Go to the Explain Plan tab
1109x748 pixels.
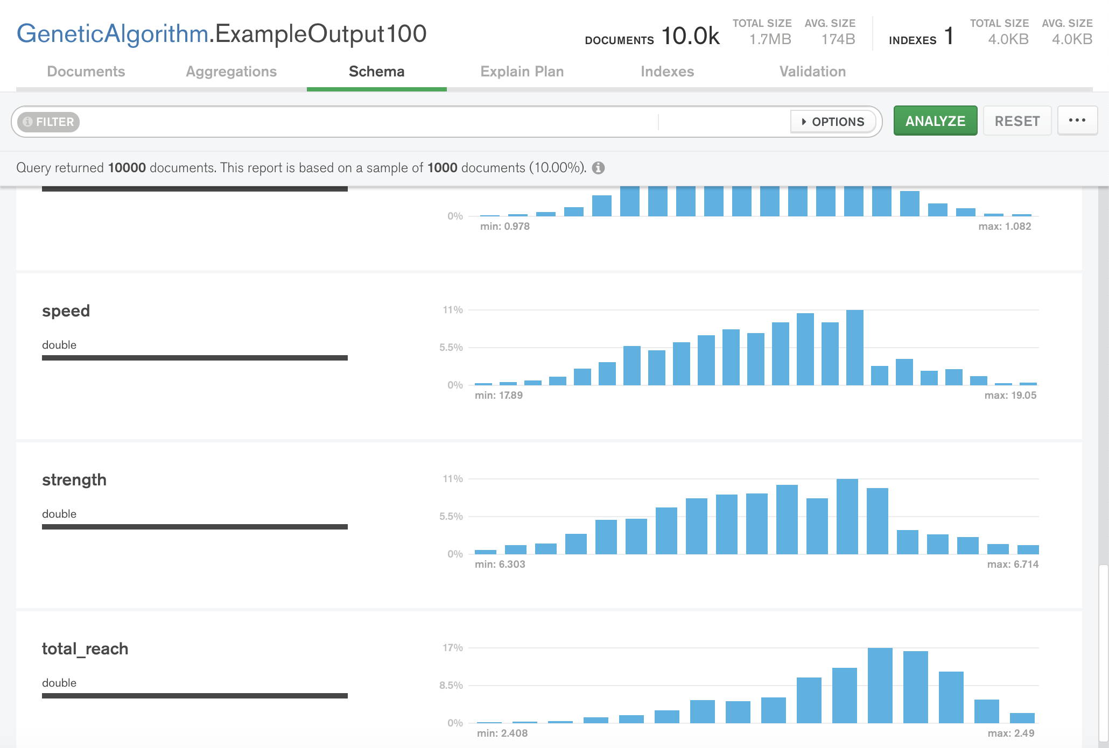(x=522, y=72)
